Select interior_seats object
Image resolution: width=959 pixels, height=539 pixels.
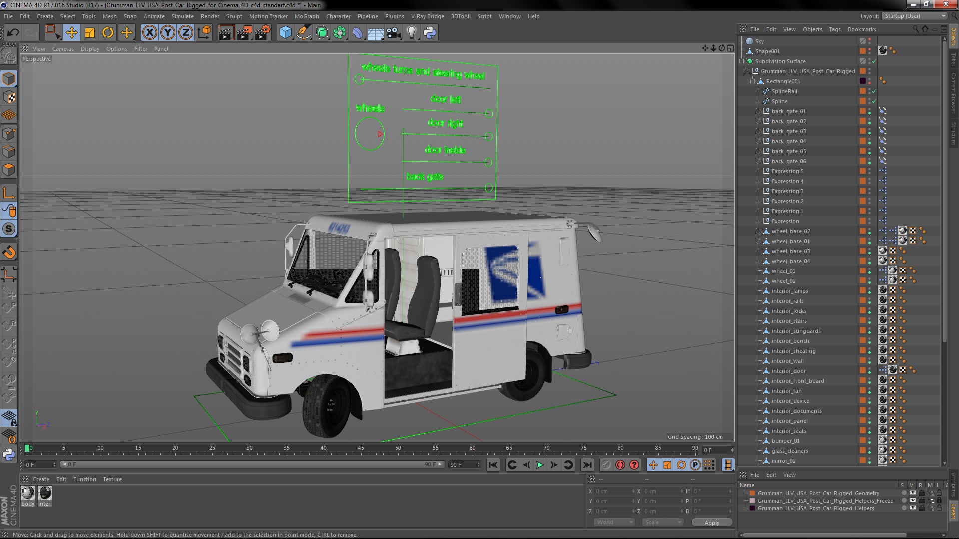(x=789, y=431)
